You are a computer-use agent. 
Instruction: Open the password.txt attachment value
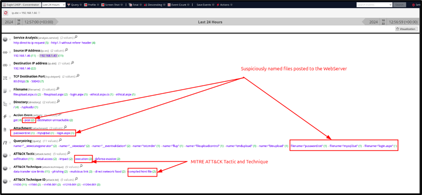(22, 133)
